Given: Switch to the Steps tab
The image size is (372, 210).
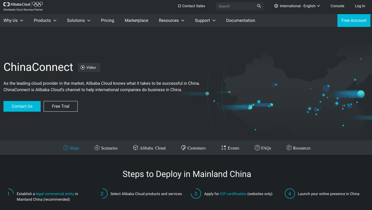Looking at the screenshot, I should pyautogui.click(x=71, y=148).
